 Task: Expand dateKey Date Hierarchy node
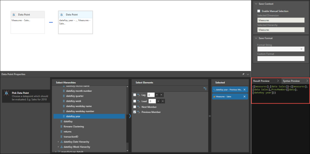58,142
